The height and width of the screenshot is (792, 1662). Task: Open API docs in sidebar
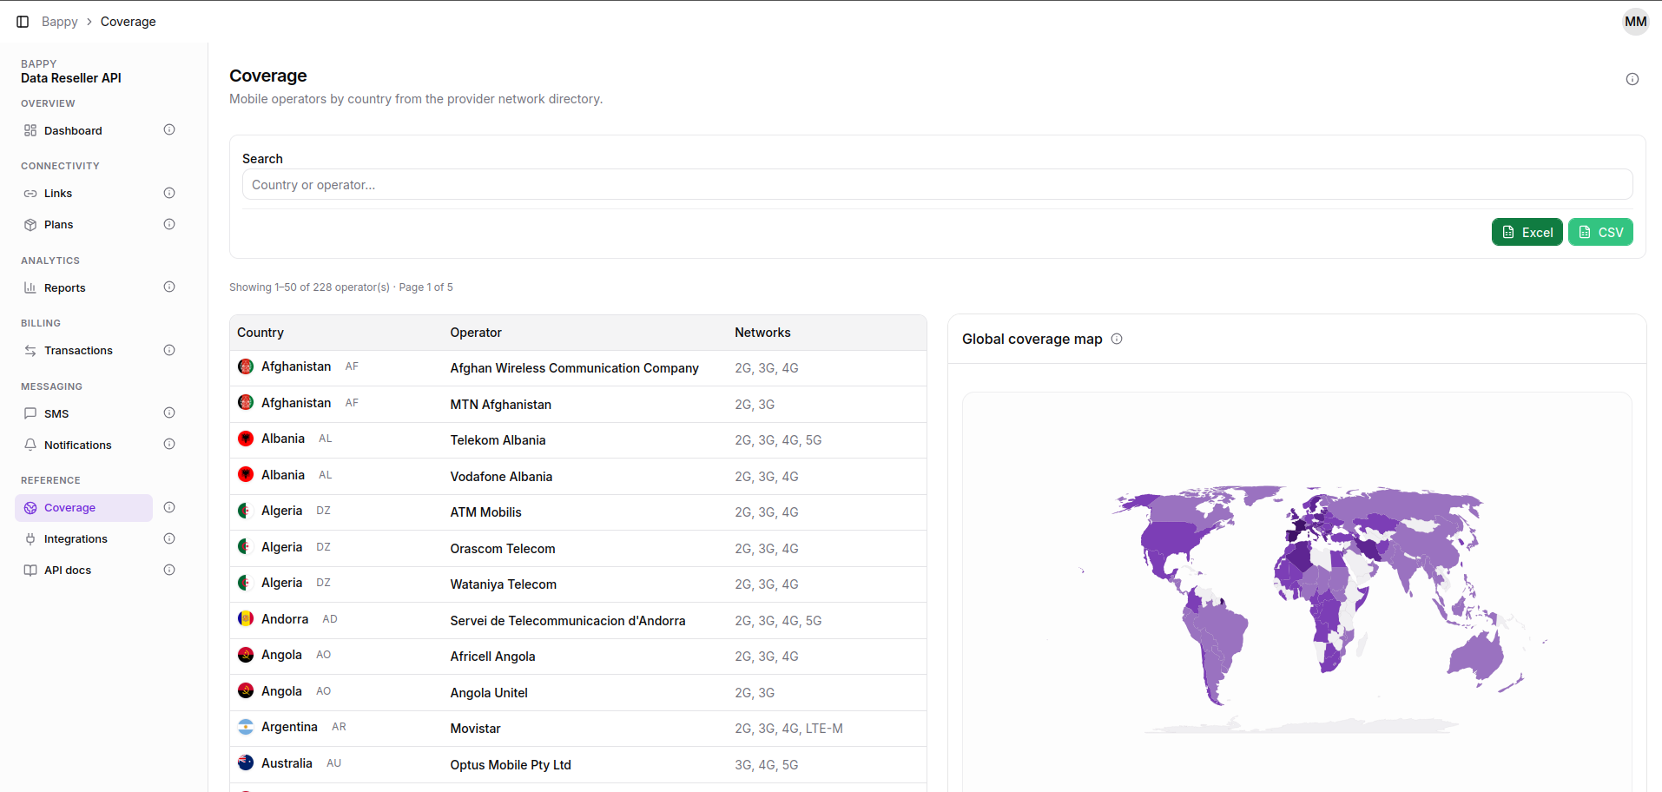click(x=84, y=570)
